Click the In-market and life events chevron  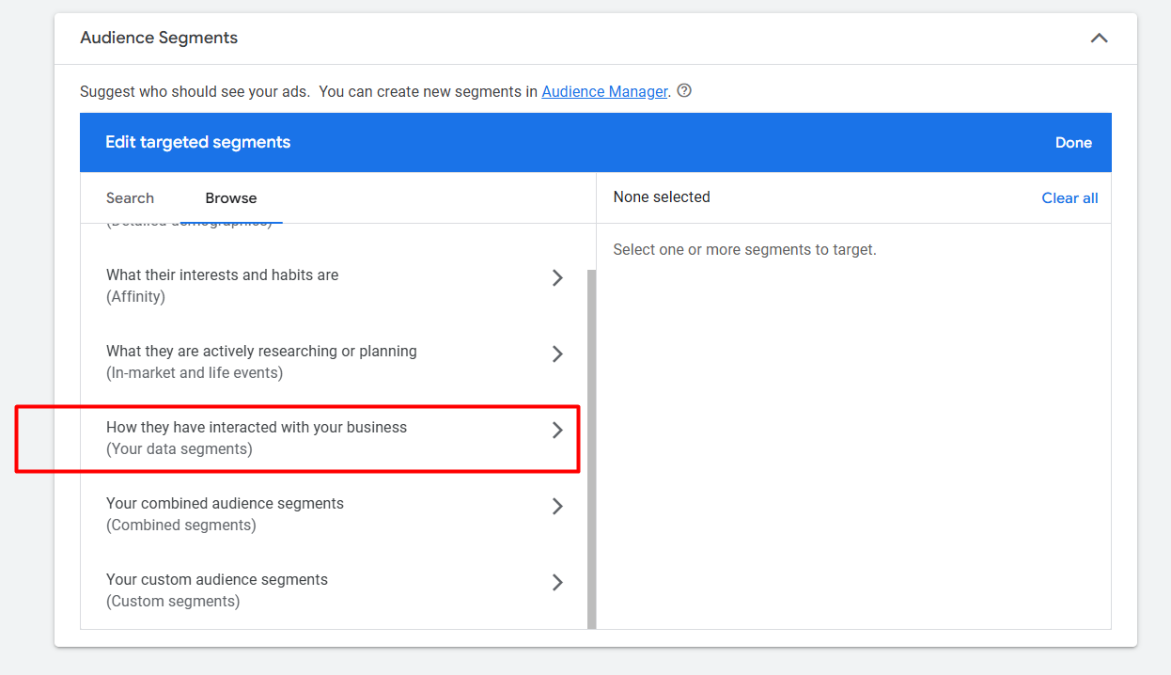[x=557, y=353]
